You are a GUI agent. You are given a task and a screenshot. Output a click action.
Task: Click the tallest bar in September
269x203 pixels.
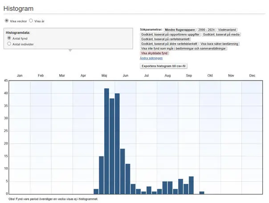(x=191, y=185)
